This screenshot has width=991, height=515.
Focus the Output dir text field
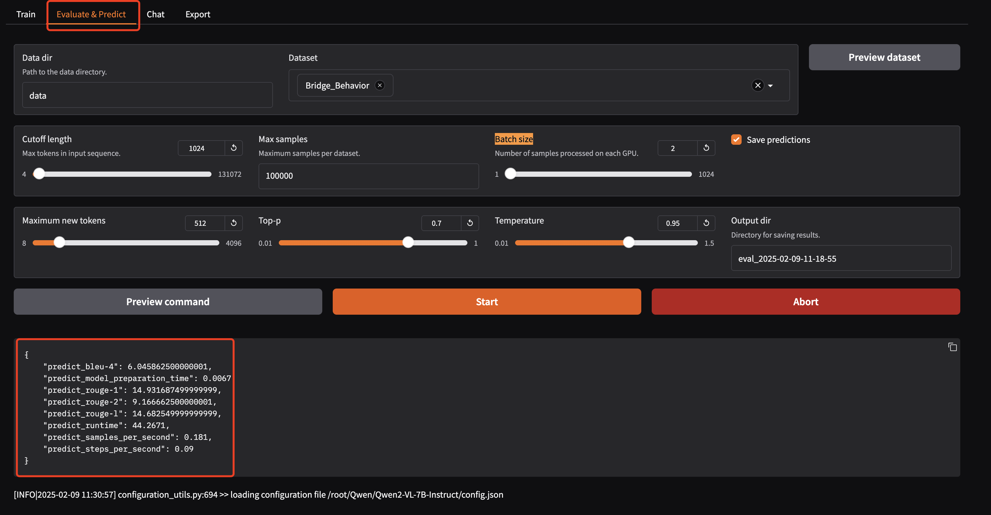[841, 258]
